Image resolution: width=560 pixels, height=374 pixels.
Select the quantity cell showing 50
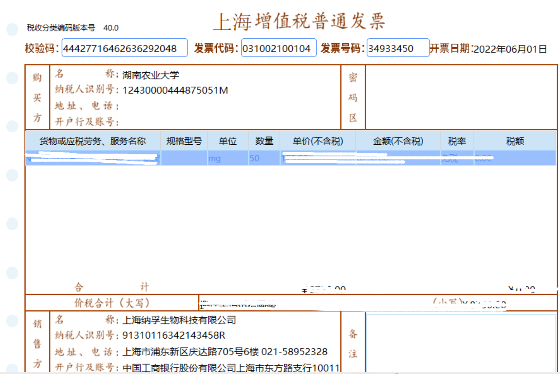point(254,159)
